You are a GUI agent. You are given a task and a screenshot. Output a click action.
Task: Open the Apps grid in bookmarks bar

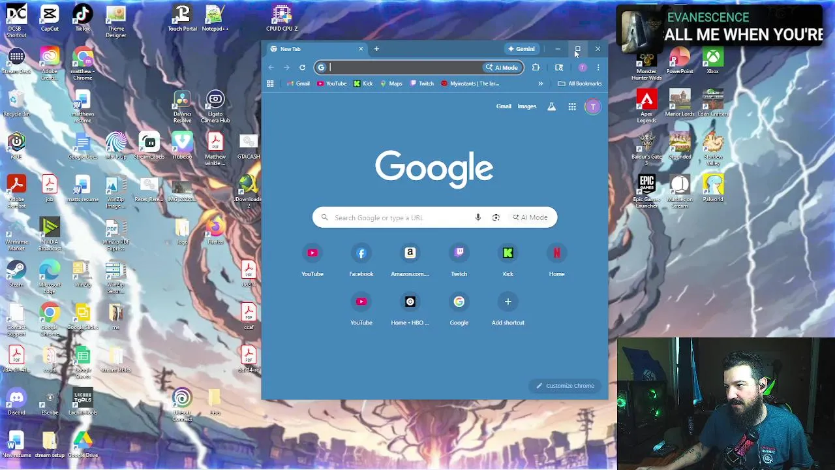pos(270,84)
